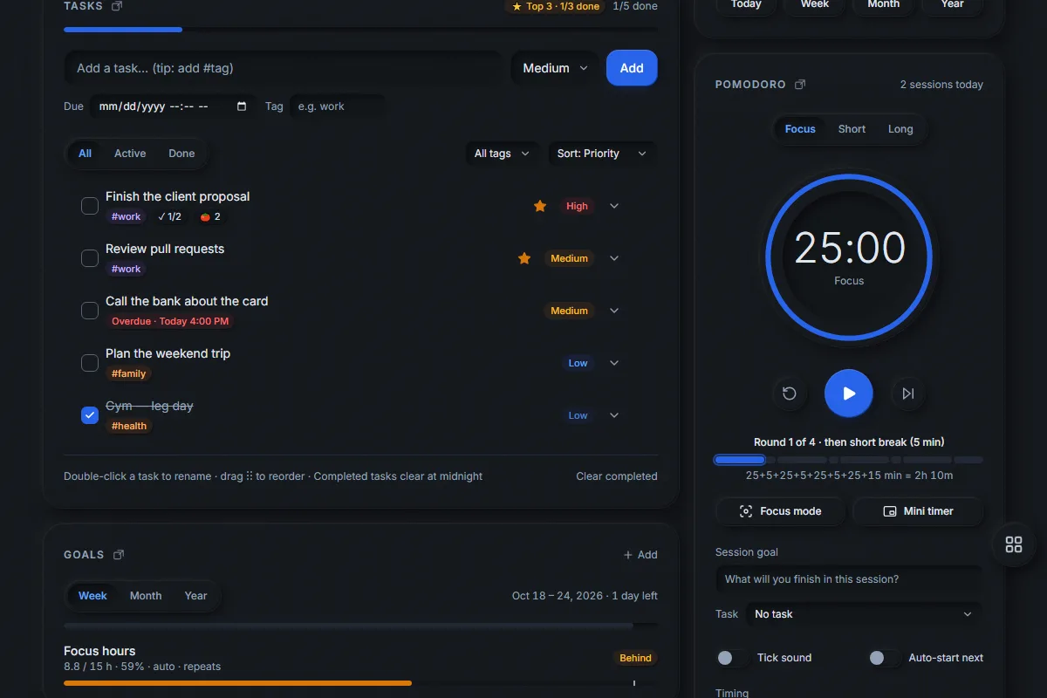Show Done tasks filter tab

click(x=181, y=154)
